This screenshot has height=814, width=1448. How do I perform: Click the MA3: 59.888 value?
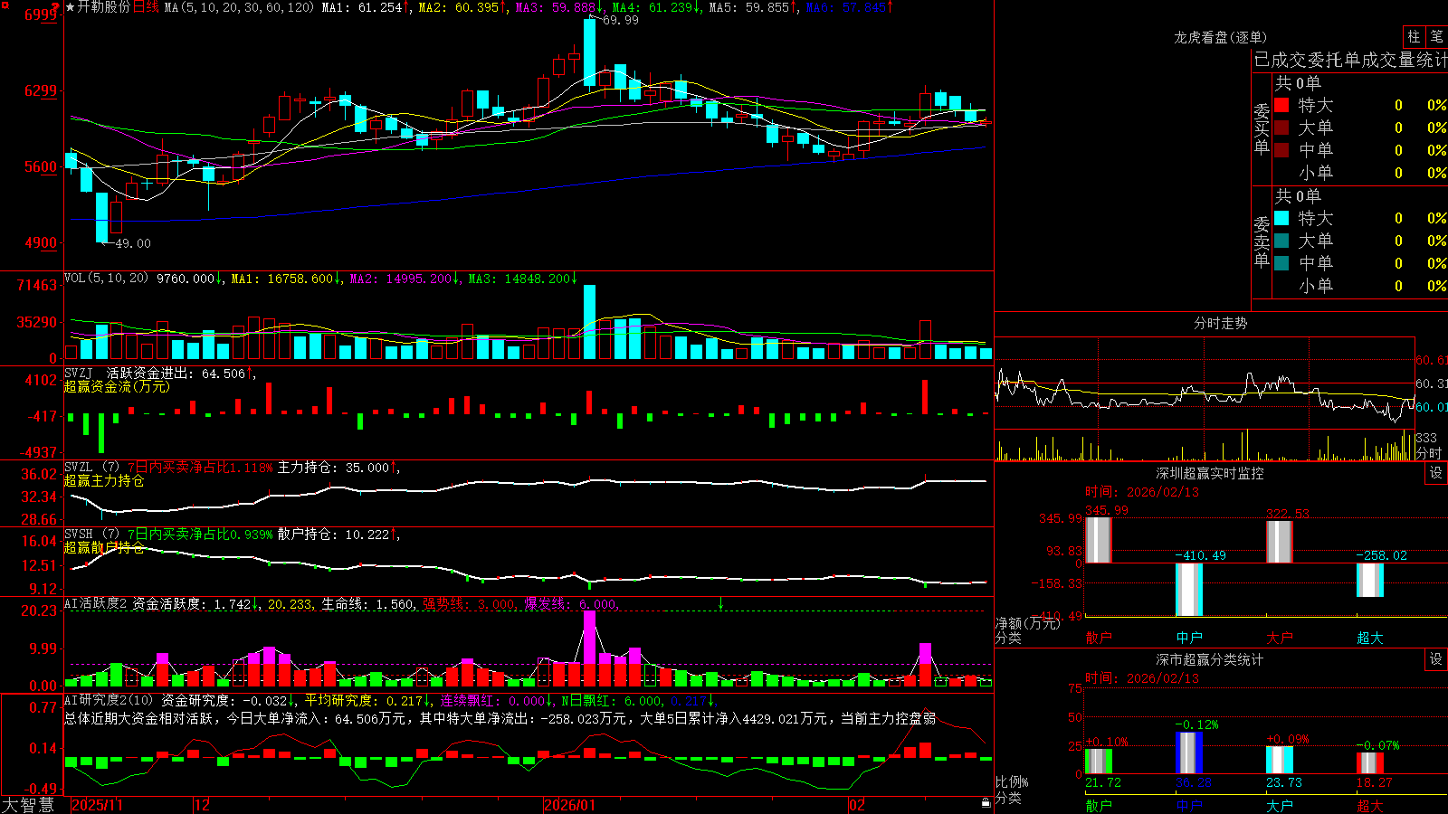point(556,7)
